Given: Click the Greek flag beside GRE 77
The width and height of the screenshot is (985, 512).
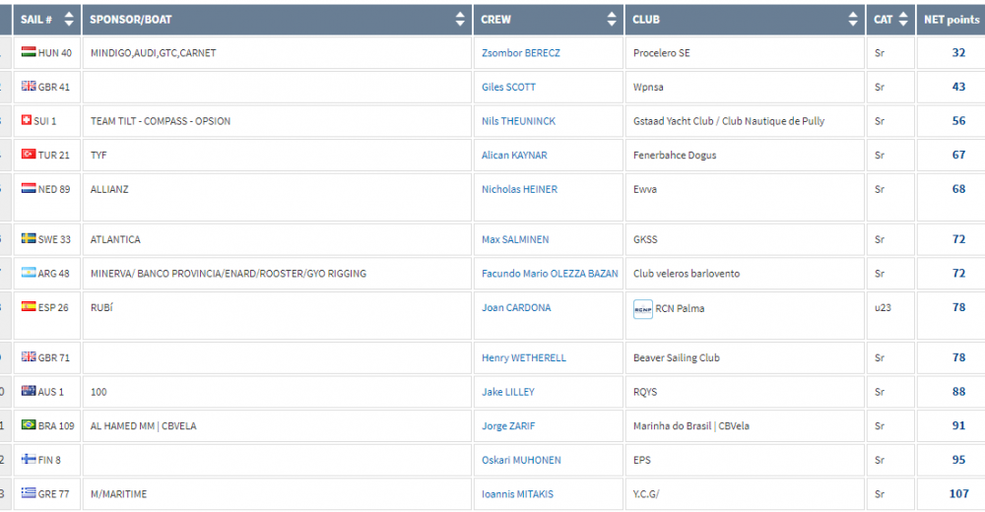Looking at the screenshot, I should [x=28, y=493].
